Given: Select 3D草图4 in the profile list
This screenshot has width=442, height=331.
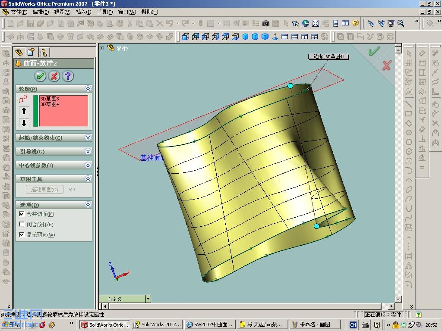Looking at the screenshot, I should click(50, 104).
